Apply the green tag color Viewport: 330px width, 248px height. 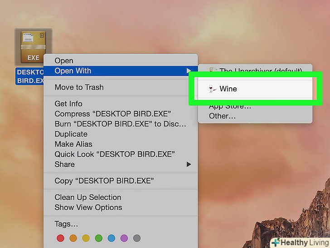99,238
